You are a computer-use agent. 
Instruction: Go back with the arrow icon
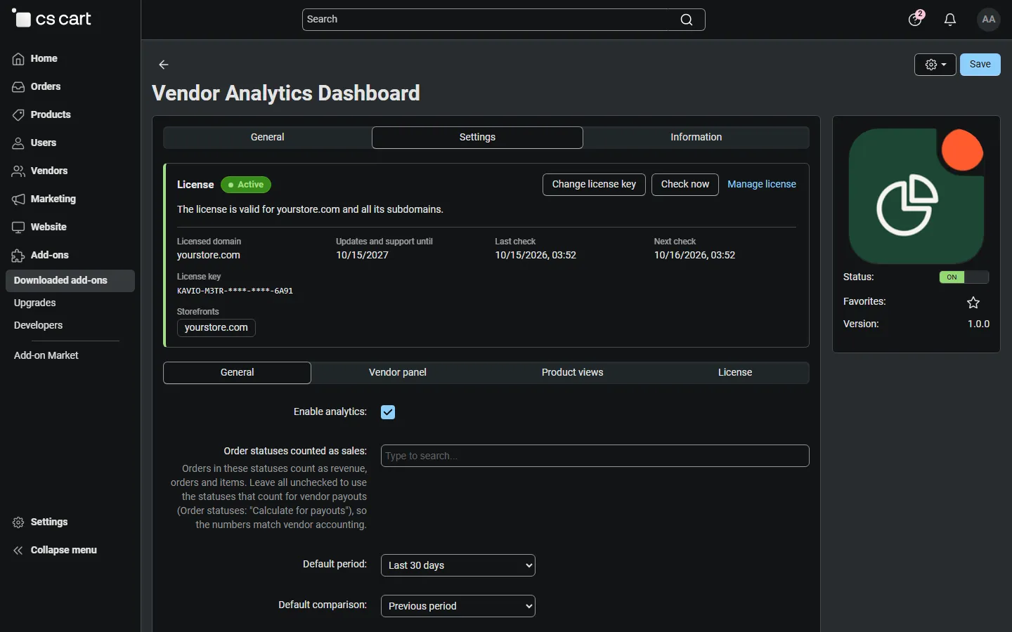164,65
